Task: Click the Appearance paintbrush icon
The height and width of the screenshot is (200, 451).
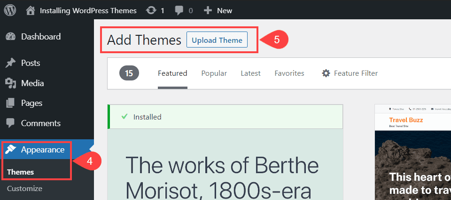Action: click(x=10, y=150)
